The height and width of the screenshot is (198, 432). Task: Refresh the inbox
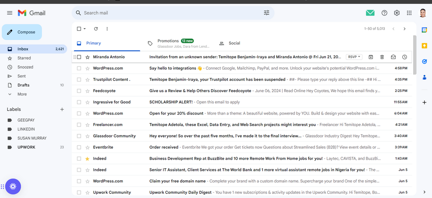(x=96, y=29)
